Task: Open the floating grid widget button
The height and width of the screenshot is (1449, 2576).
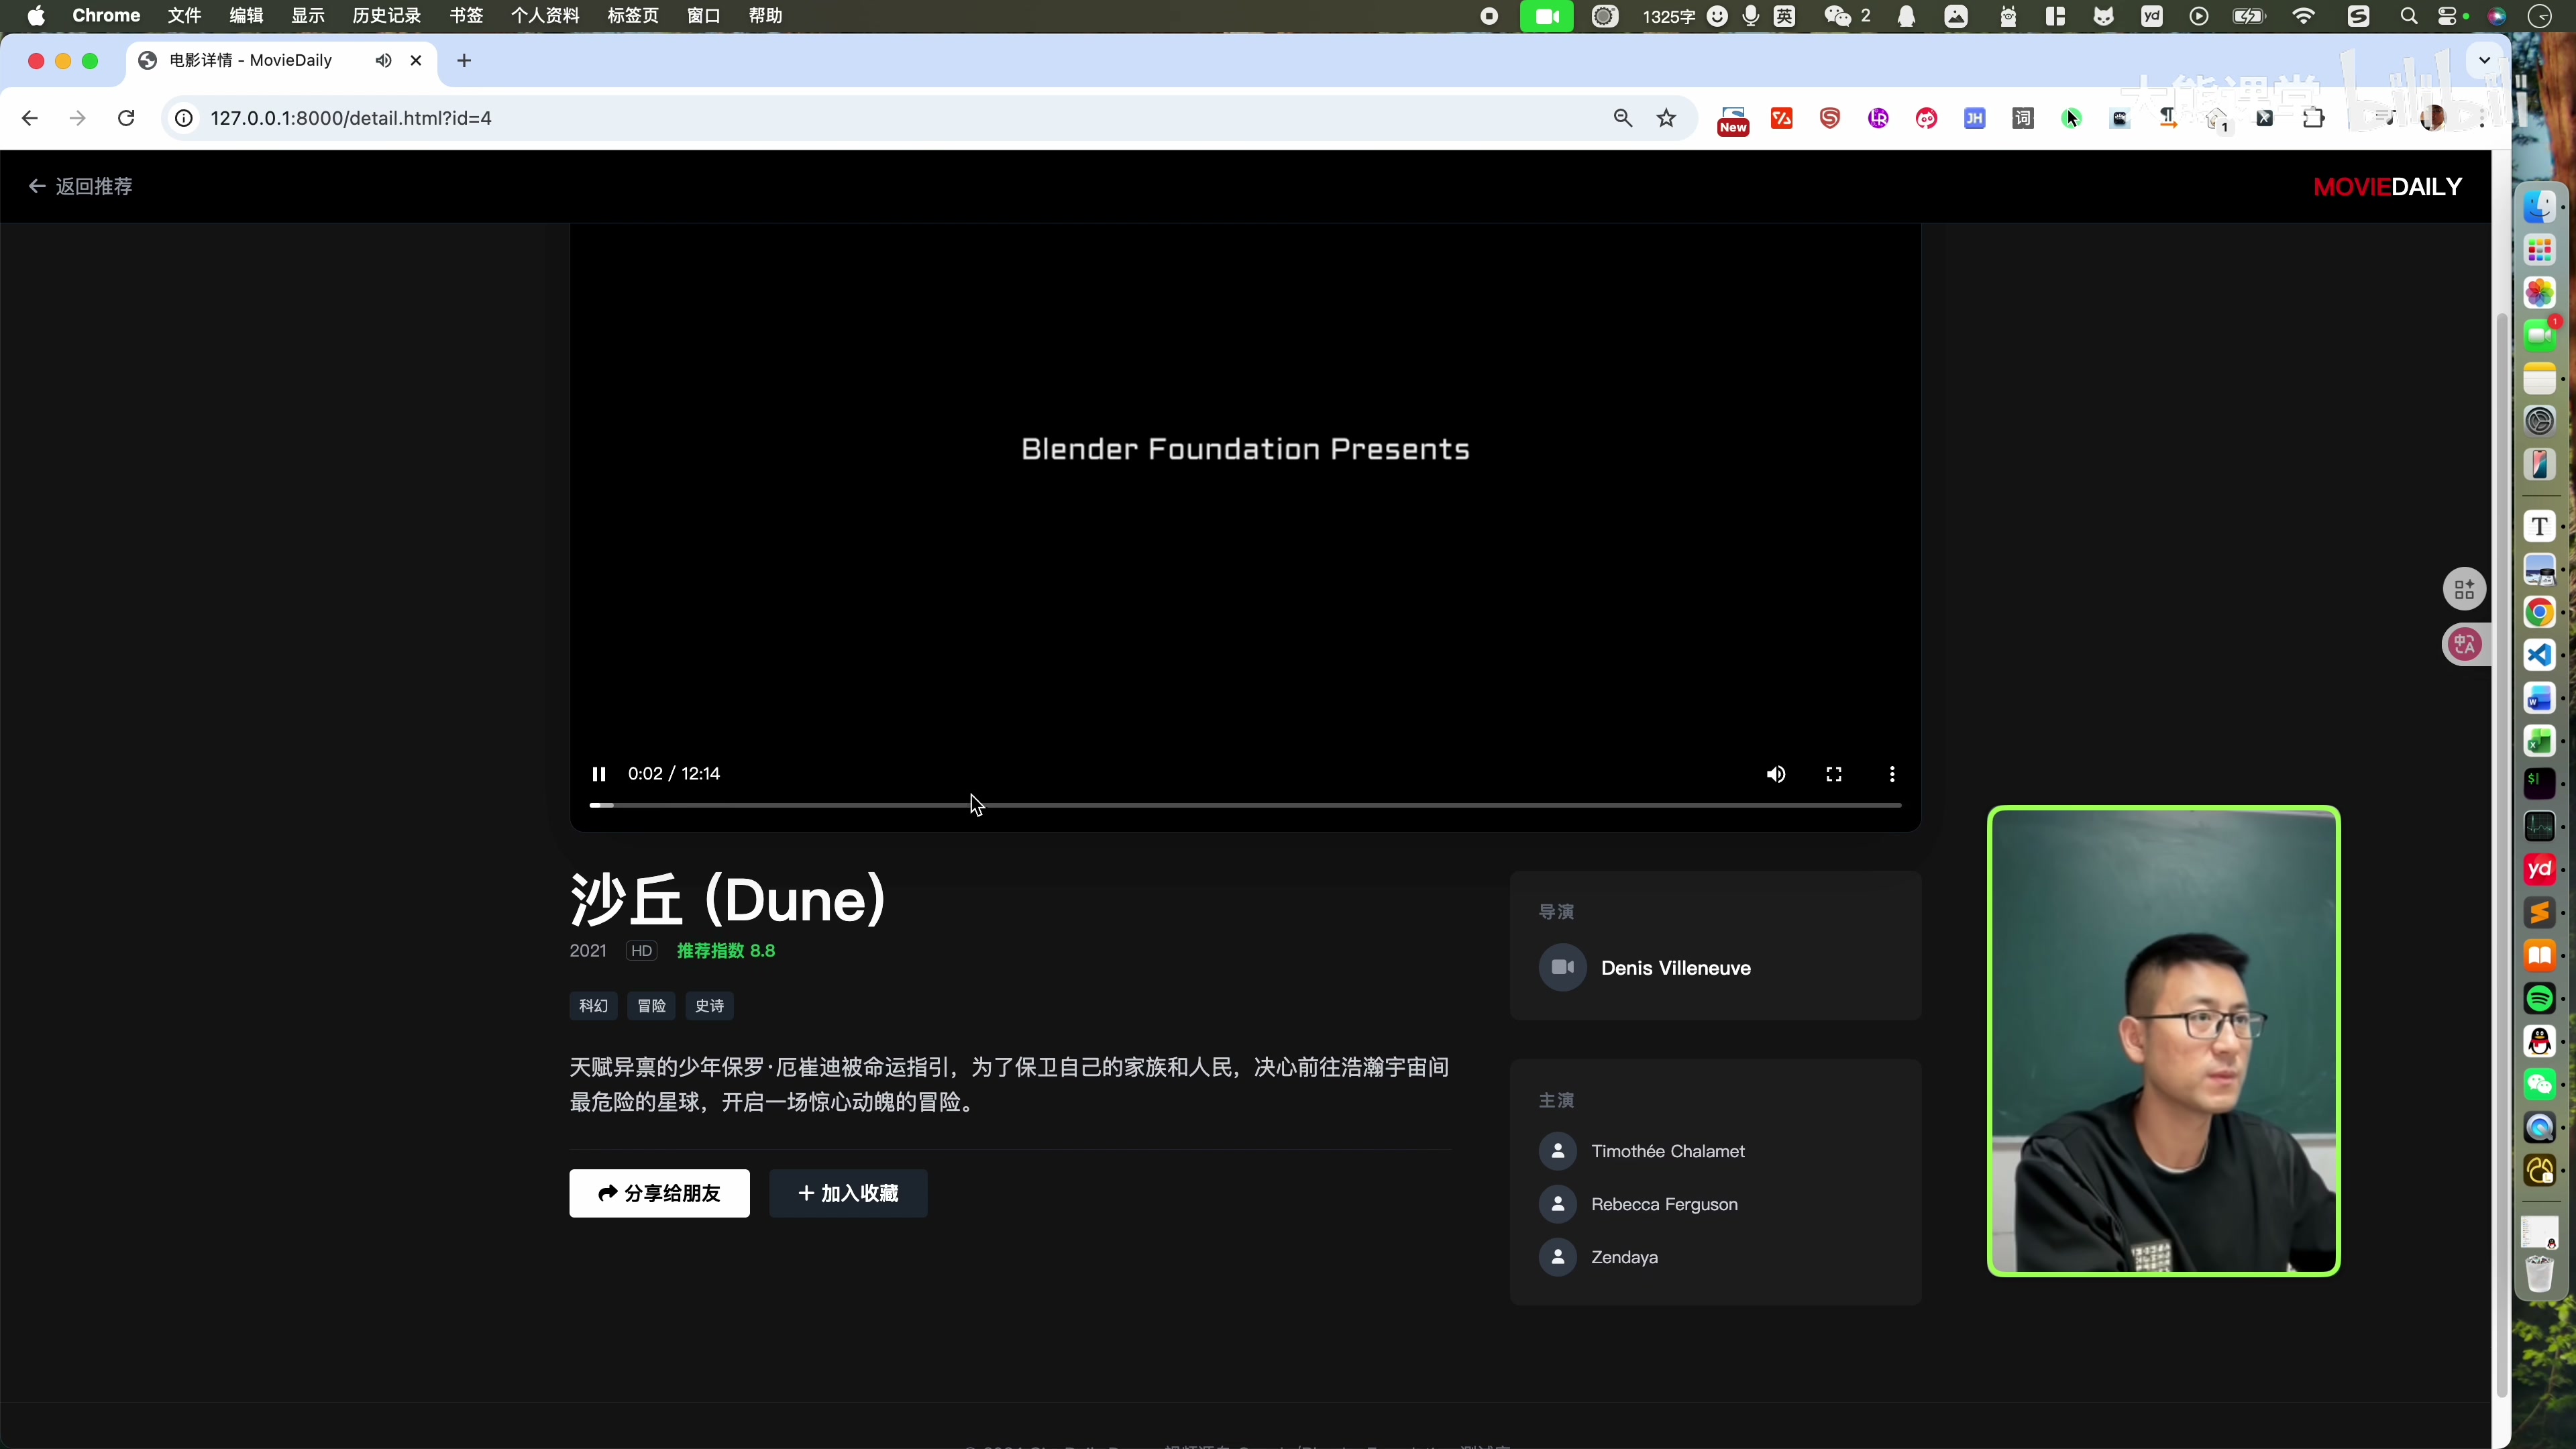Action: click(x=2465, y=589)
